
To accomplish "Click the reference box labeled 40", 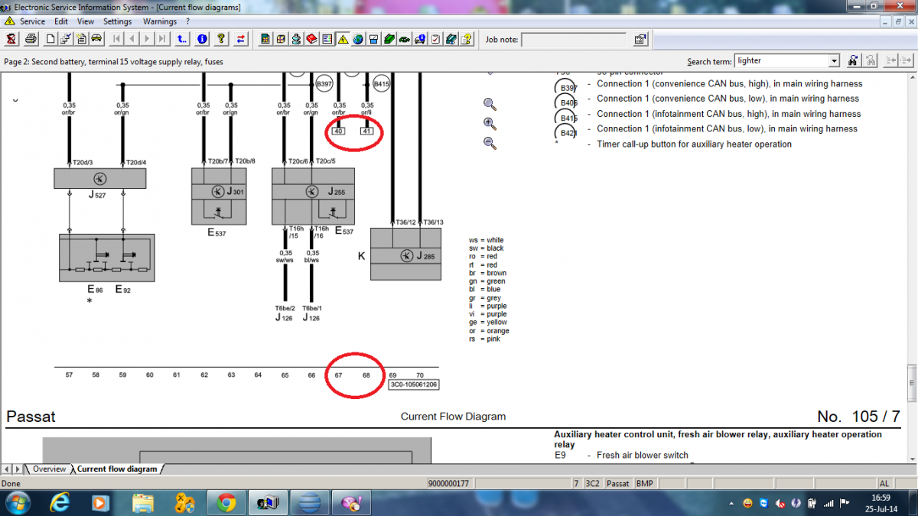I will [338, 131].
